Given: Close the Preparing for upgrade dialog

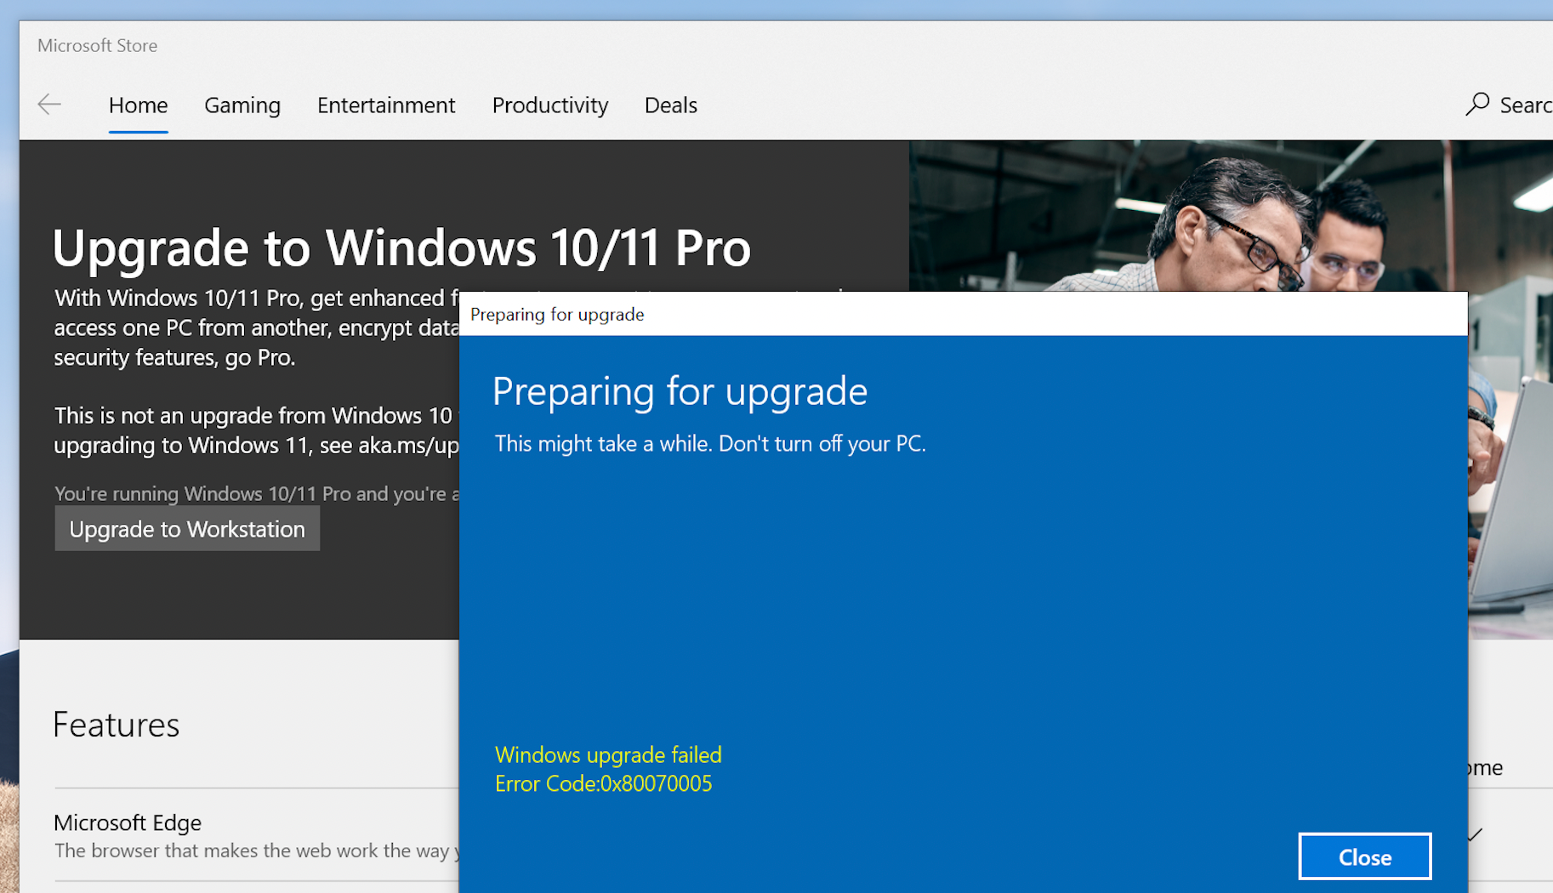Looking at the screenshot, I should pos(1365,856).
